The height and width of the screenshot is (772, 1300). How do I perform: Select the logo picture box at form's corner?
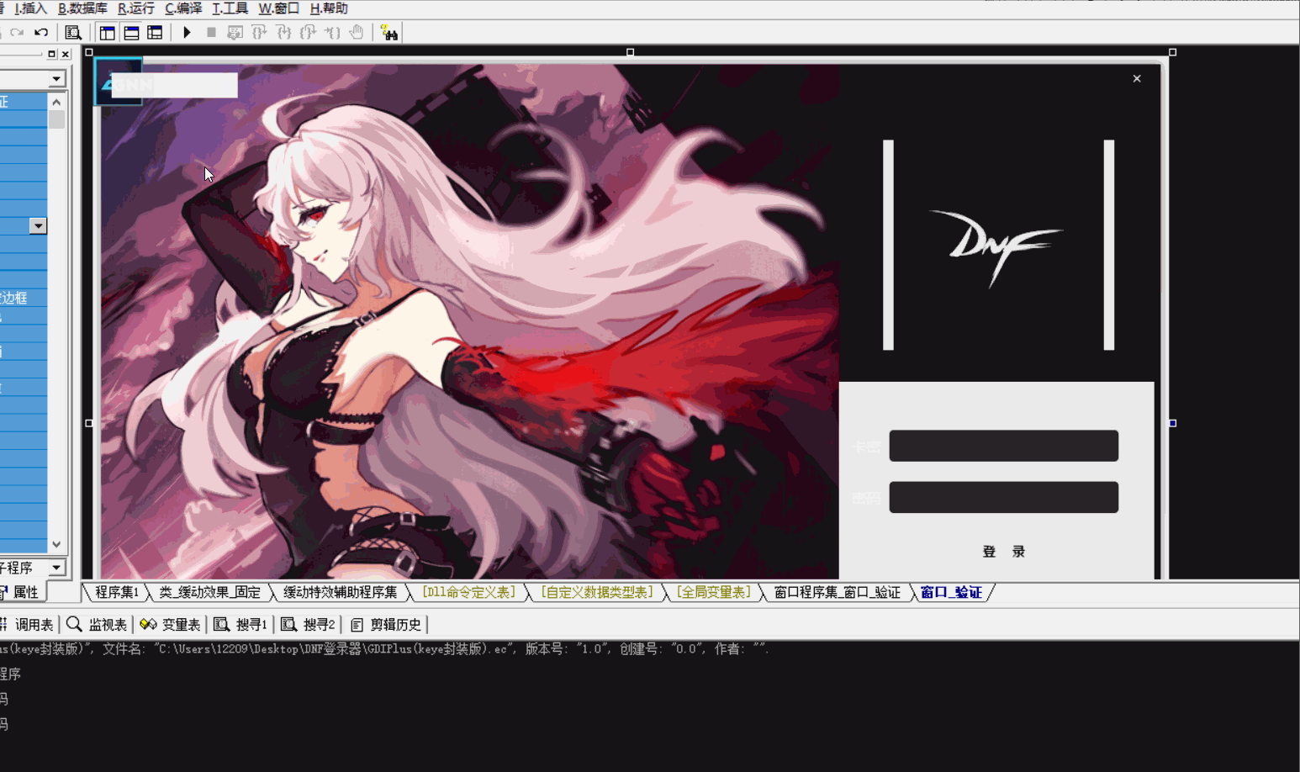[x=119, y=82]
